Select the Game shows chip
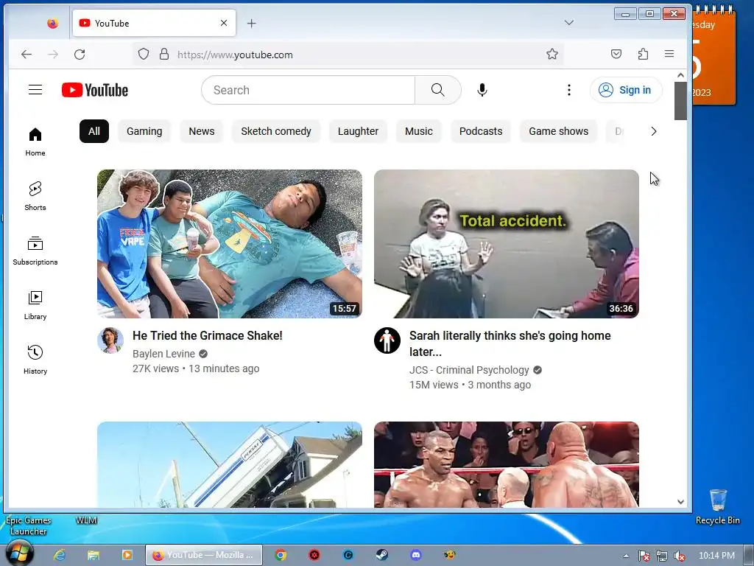Screen dimensions: 754x566 point(558,131)
